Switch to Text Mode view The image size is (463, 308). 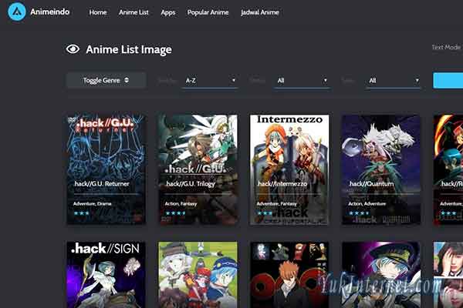coord(447,47)
